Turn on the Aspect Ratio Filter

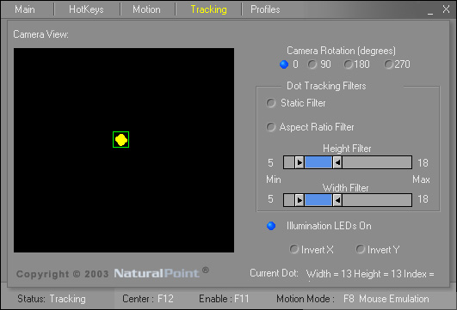310,127
